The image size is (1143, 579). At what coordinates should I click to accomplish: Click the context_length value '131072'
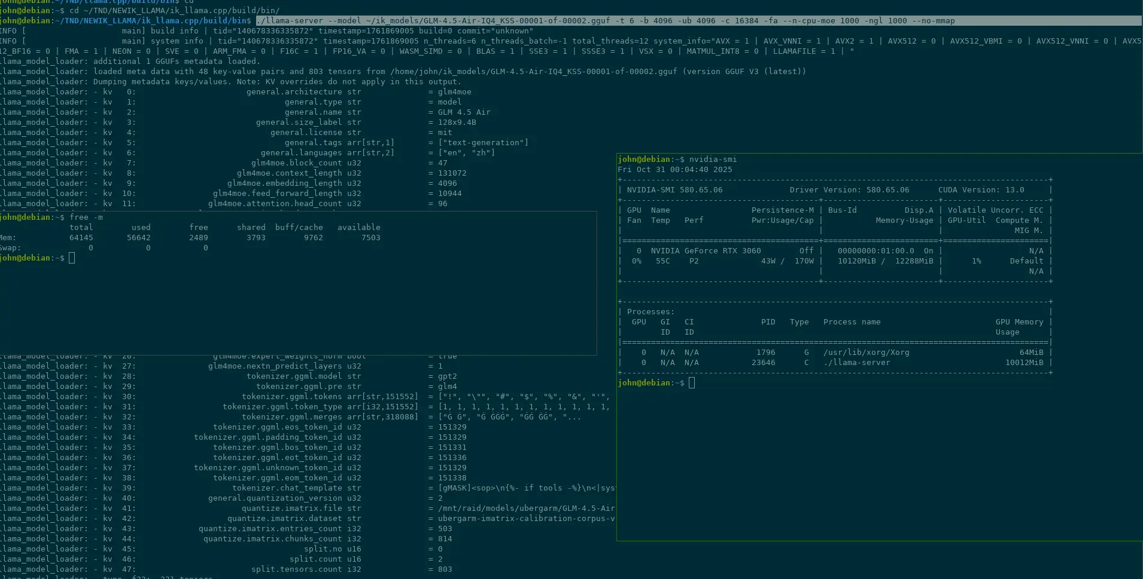click(452, 173)
